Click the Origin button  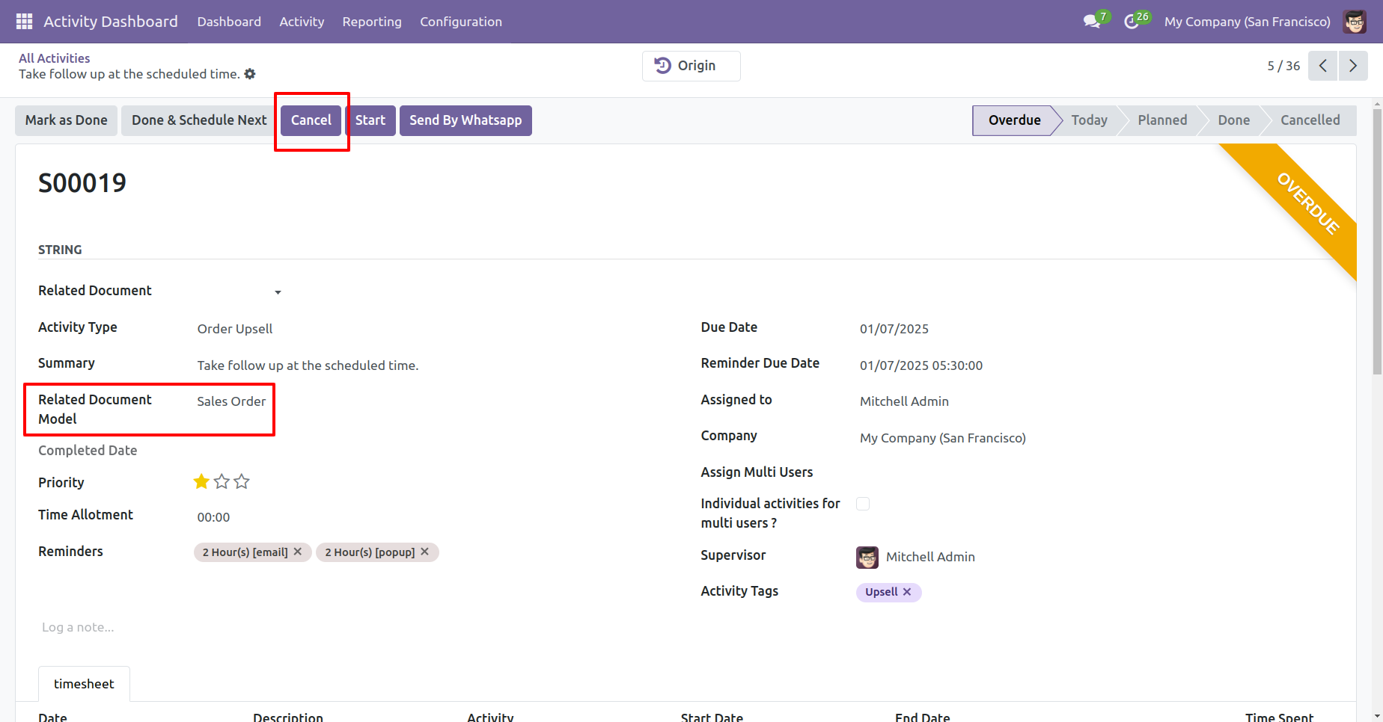[x=691, y=66]
